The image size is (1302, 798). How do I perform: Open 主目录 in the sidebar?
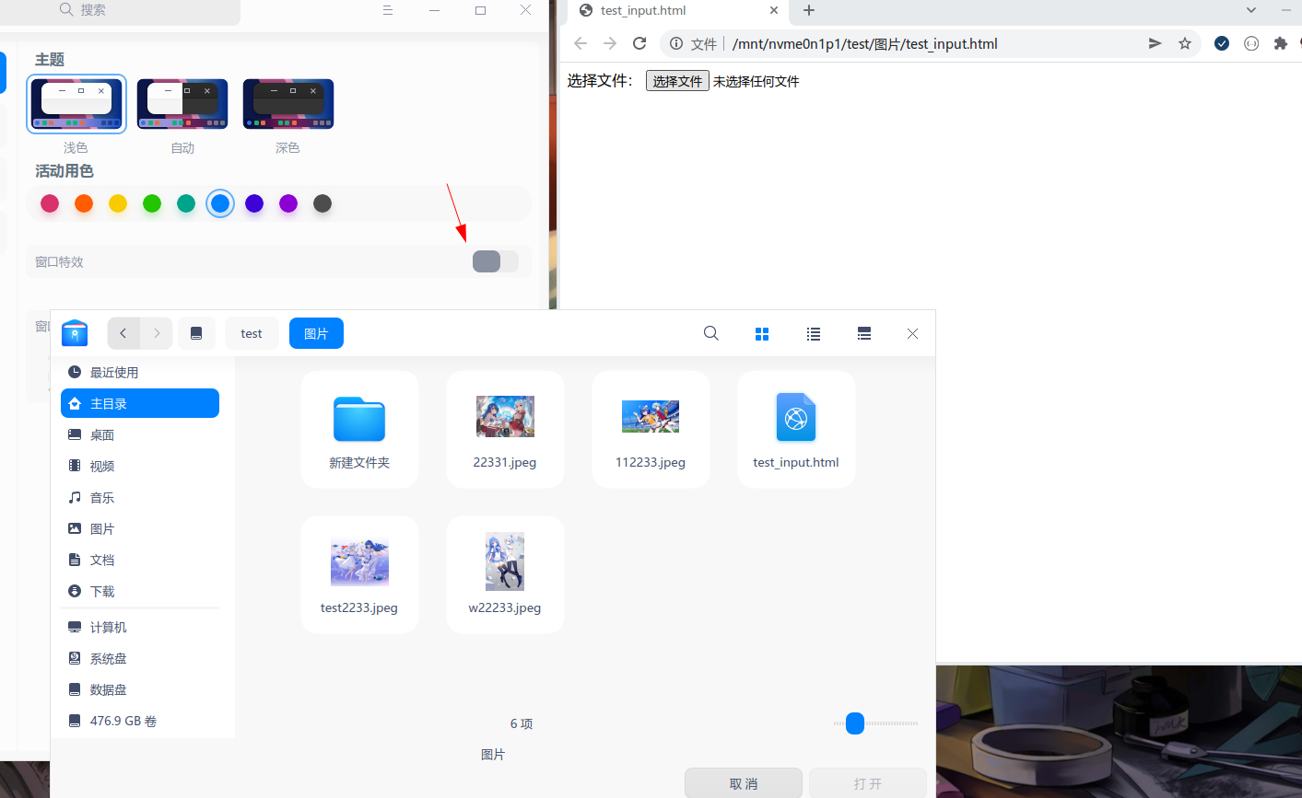tap(140, 403)
